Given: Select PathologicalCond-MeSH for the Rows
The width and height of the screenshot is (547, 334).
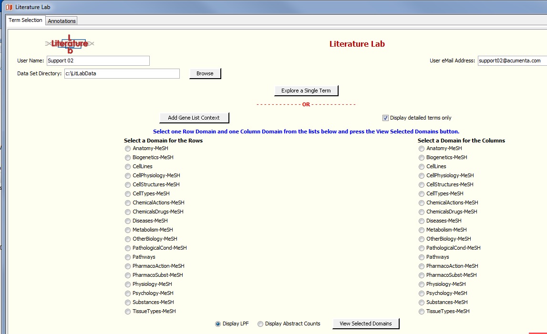Looking at the screenshot, I should 128,248.
